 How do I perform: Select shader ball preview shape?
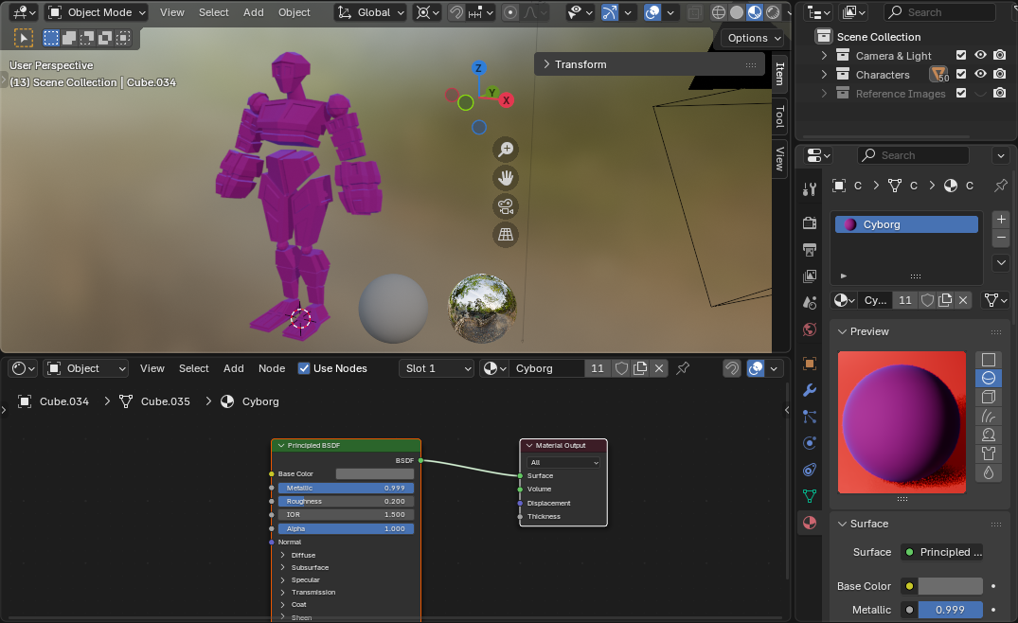coord(988,435)
